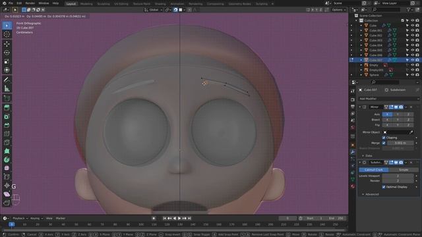This screenshot has width=422, height=237.
Task: Choose the Scale tool
Action: (x=7, y=61)
